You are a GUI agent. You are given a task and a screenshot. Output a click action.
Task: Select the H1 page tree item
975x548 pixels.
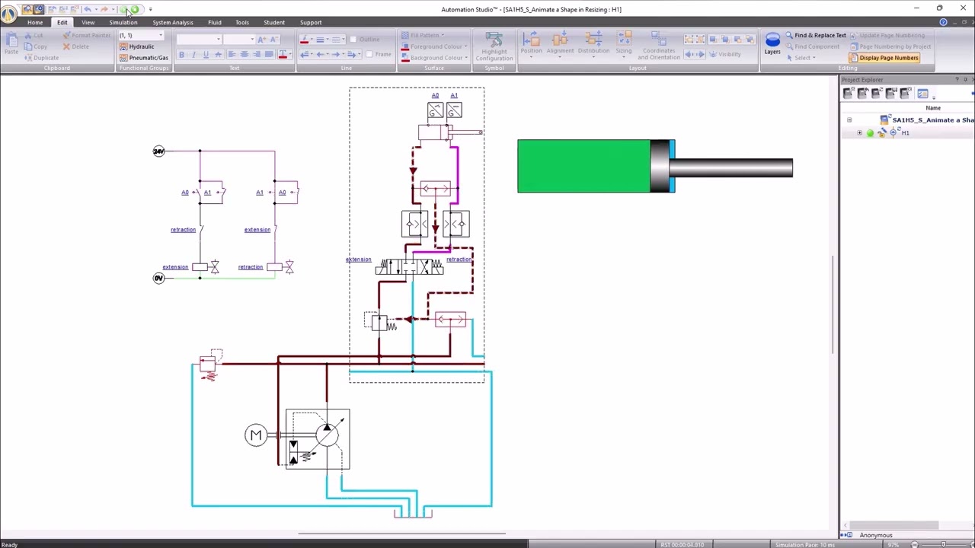[x=905, y=133]
